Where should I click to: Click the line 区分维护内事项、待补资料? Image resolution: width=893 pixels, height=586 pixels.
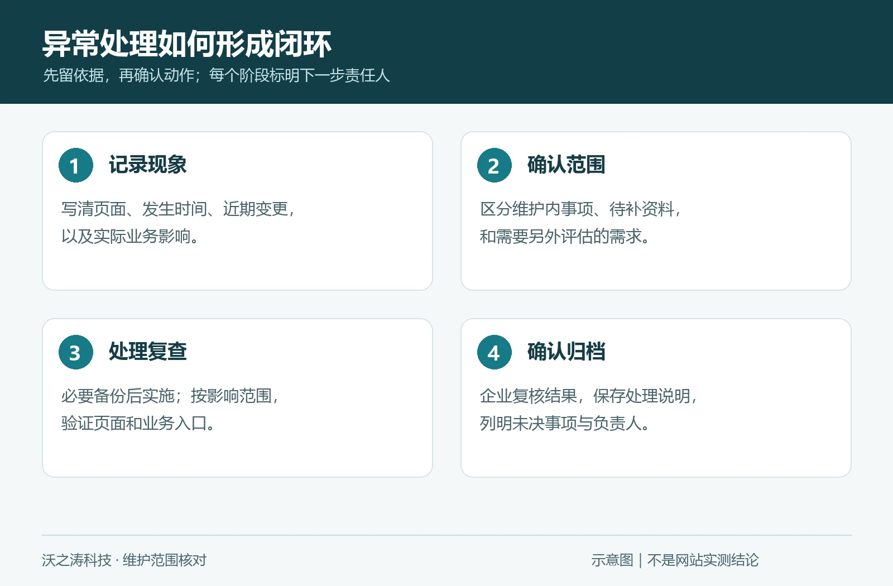(x=580, y=209)
